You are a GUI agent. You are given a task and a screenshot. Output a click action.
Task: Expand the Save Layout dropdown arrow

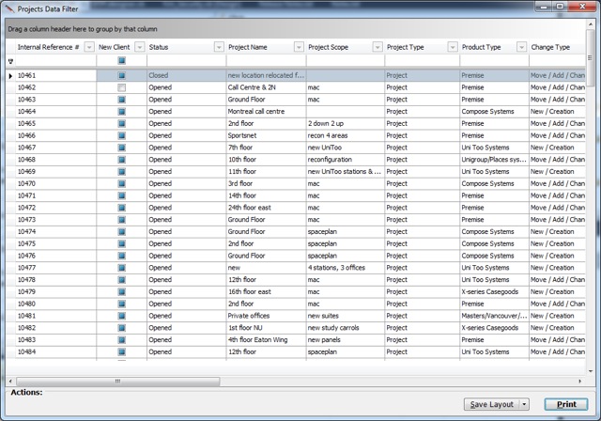point(524,404)
